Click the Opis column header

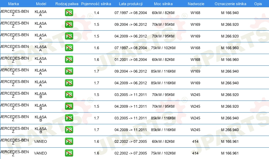click(x=258, y=4)
